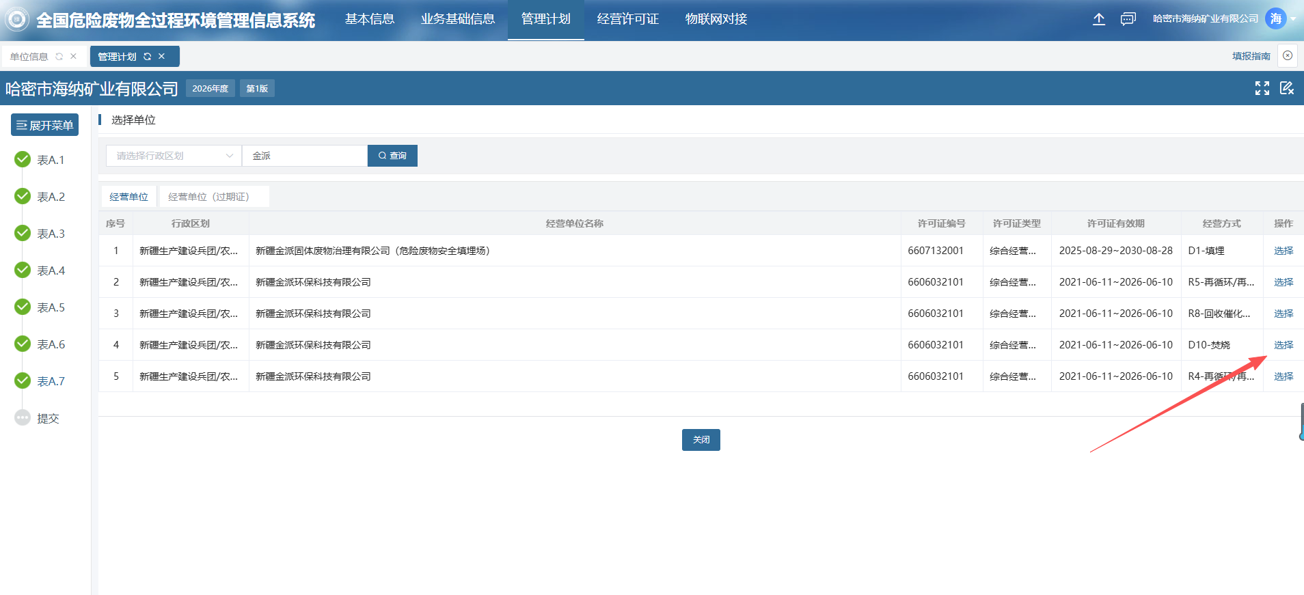Click the upload arrow icon in header

tap(1098, 19)
